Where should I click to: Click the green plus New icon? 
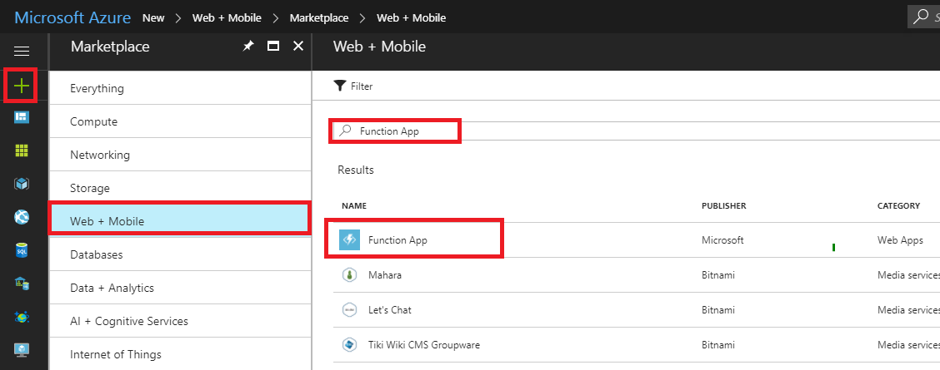[x=22, y=85]
